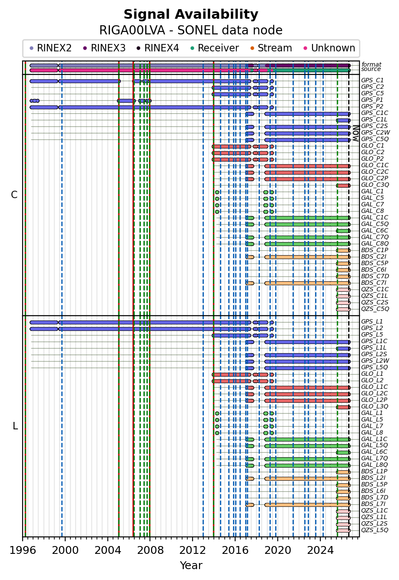The height and width of the screenshot is (580, 399).
Task: Select the GLO_C3Q signal label
Action: coord(375,185)
